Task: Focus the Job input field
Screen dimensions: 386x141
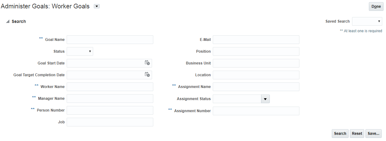Action: [110, 122]
